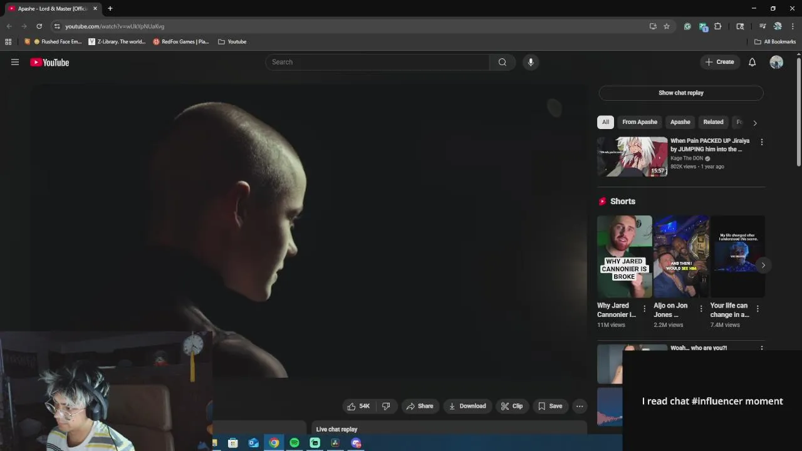Open Discord from the taskbar
Viewport: 802px width, 451px height.
coord(356,443)
